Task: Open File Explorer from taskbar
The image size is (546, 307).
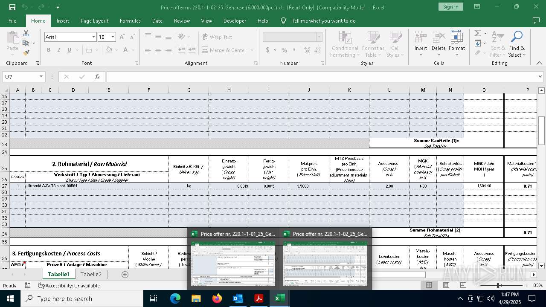Action: [x=196, y=298]
